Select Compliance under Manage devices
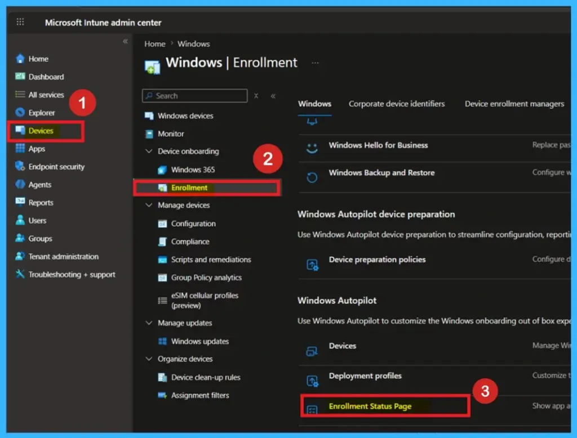 190,242
